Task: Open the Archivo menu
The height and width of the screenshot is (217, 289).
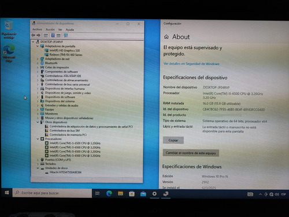Action: click(x=37, y=30)
